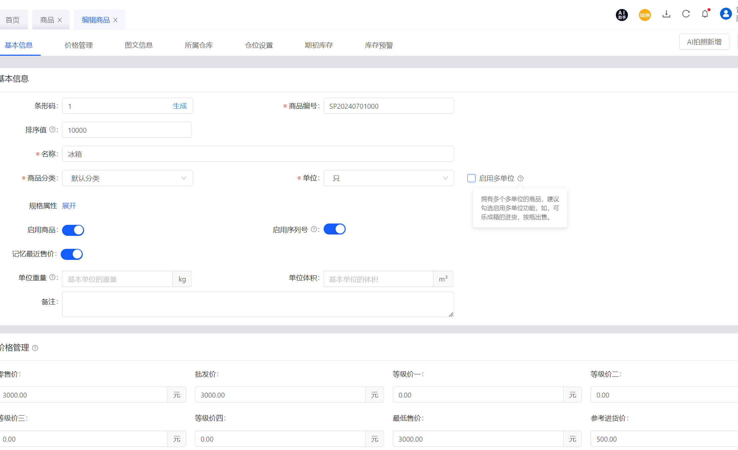This screenshot has width=738, height=450.
Task: Open the AI assistant icon
Action: (622, 15)
